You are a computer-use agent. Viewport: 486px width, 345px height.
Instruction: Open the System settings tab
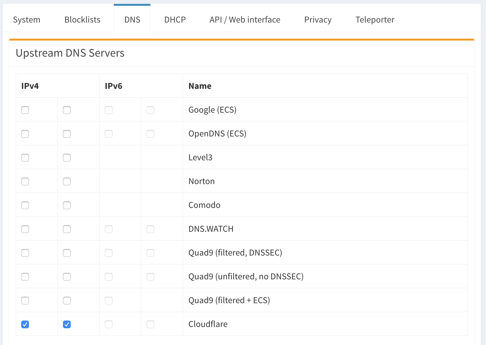(27, 20)
